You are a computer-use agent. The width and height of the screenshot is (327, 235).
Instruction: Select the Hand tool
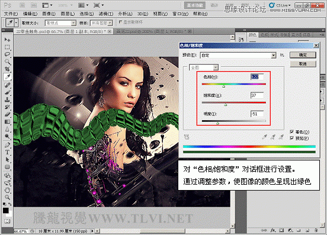pyautogui.click(x=7, y=190)
